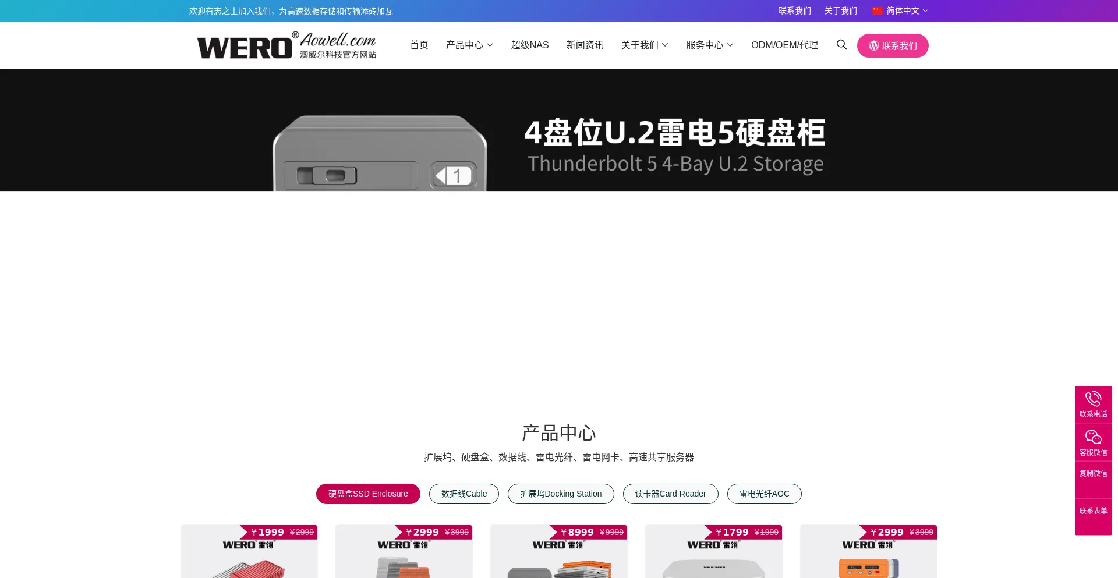Open the ¥1999 product card

tap(249, 551)
